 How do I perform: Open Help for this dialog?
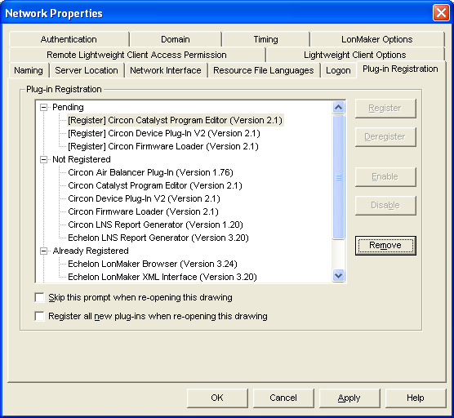coord(415,398)
